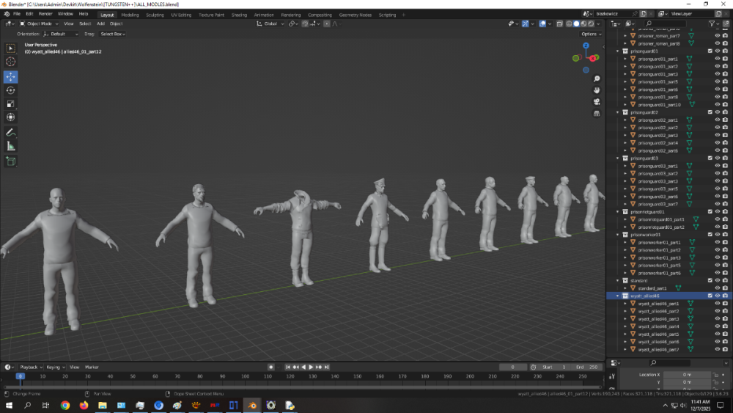Switch to the Shading workspace tab
This screenshot has height=413, width=733.
click(x=239, y=15)
